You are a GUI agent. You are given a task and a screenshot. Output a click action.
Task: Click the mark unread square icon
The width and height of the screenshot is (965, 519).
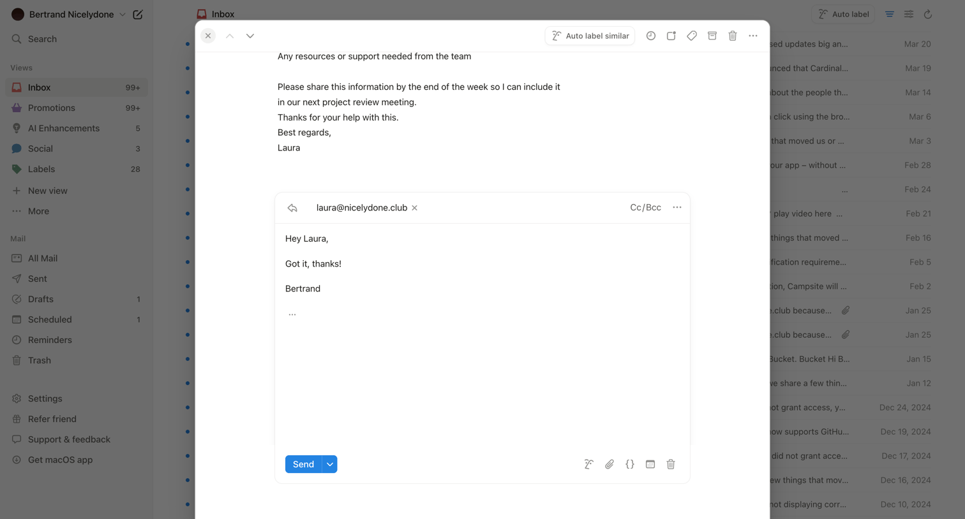click(x=671, y=36)
